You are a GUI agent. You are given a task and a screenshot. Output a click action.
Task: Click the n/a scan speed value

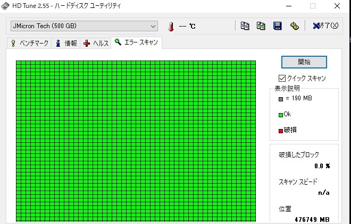[324, 193]
